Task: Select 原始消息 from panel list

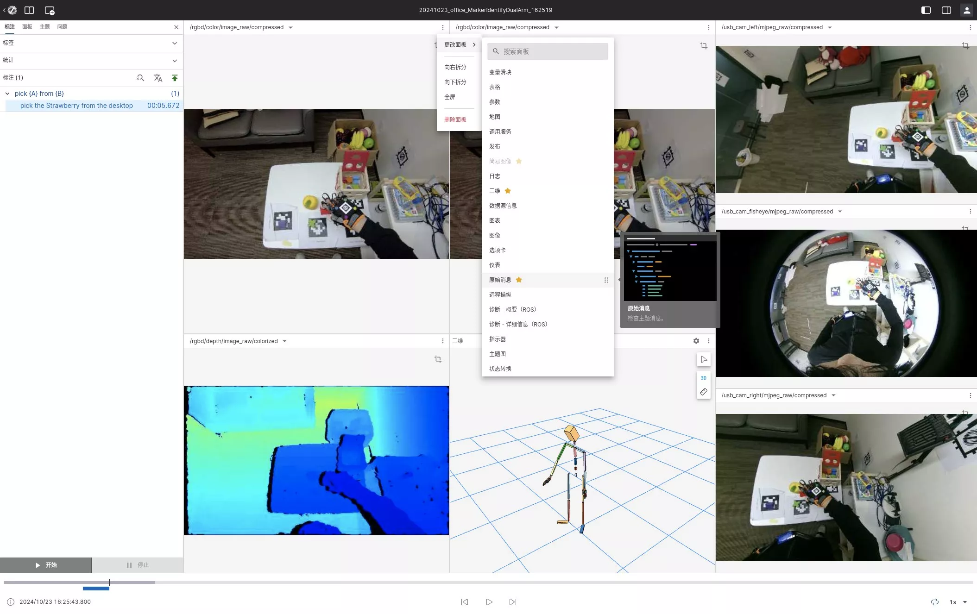Action: 500,280
